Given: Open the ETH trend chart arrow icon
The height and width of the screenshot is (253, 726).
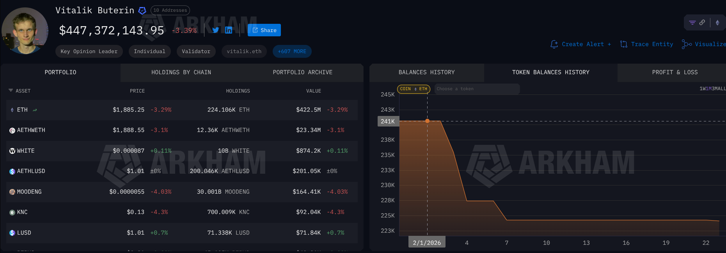Looking at the screenshot, I should [35, 110].
